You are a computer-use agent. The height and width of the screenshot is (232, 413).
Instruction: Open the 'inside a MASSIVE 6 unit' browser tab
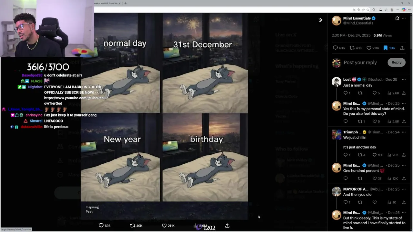tap(106, 3)
